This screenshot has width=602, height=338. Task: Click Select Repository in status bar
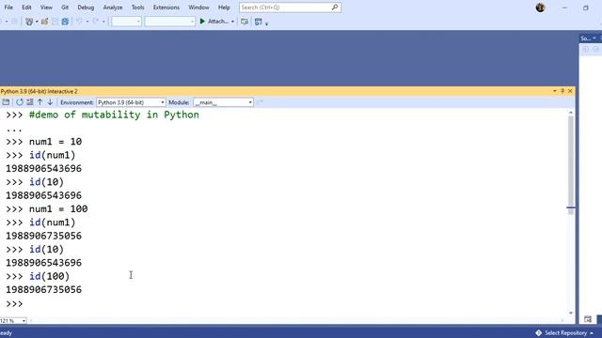pos(566,333)
